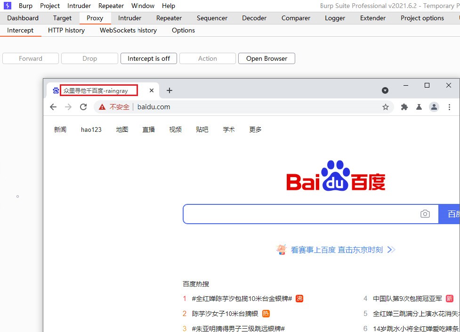Open the browser tab search dropdown arrow

click(x=385, y=90)
